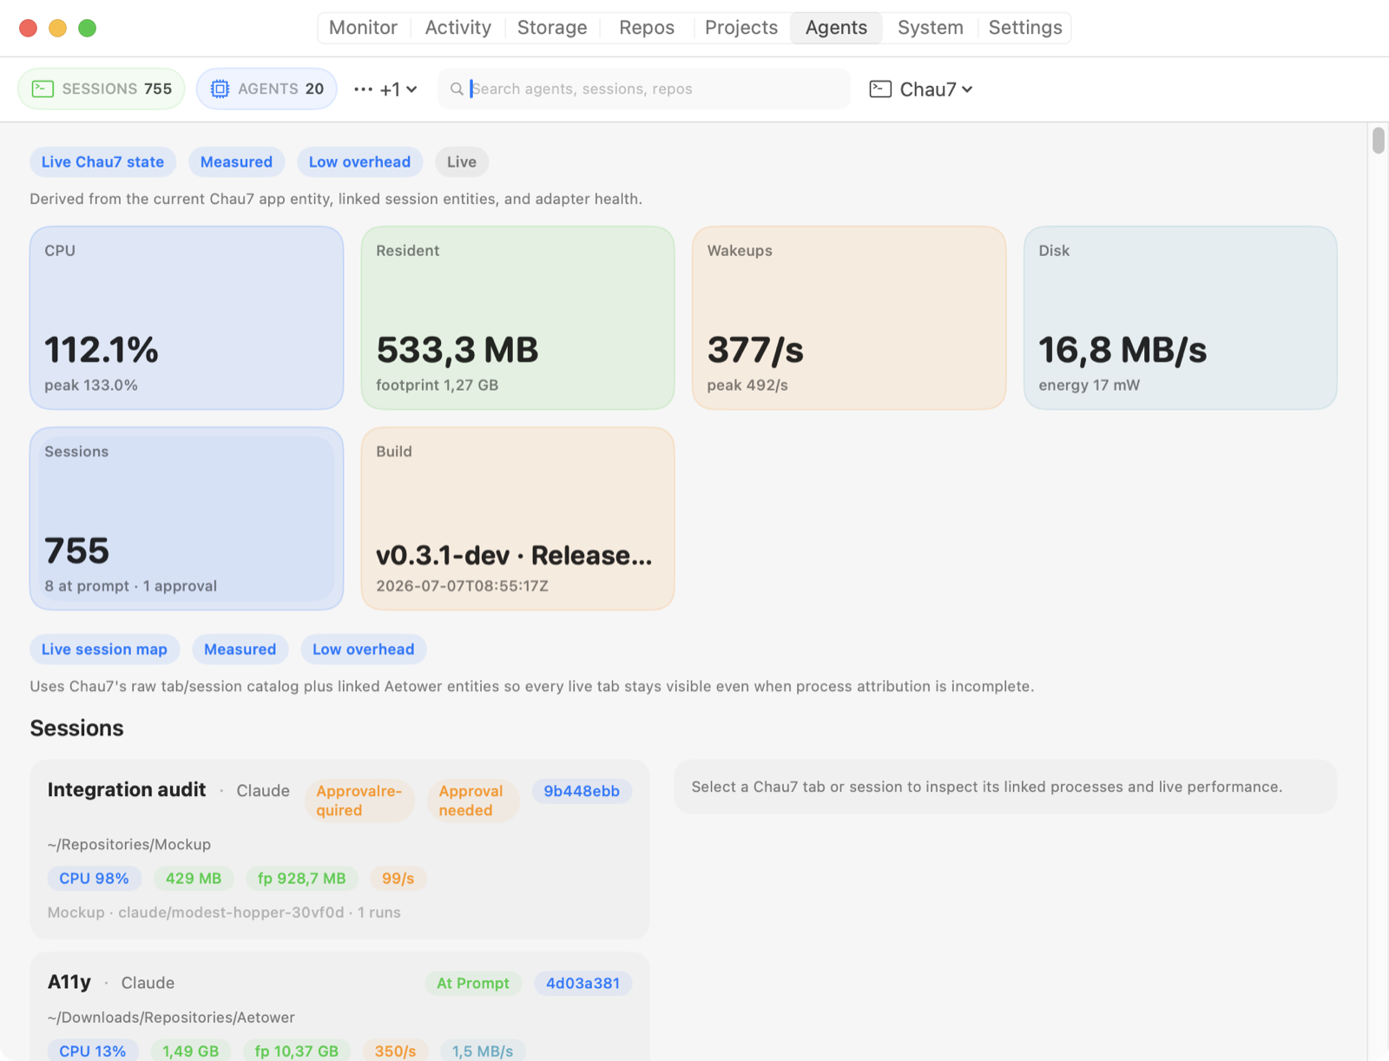1389x1061 pixels.
Task: Click the Approval needed tag
Action: [x=473, y=801]
